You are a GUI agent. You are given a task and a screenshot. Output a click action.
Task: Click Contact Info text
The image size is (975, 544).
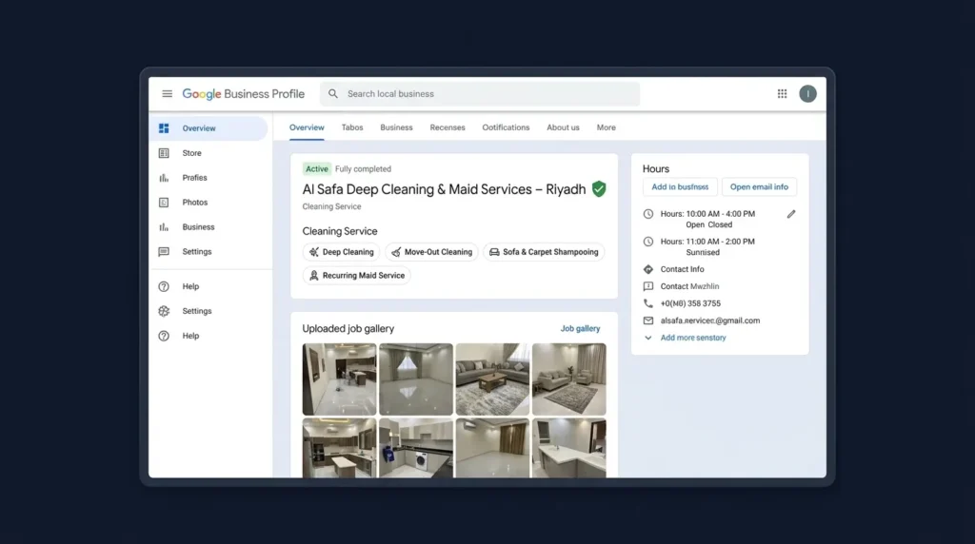(x=682, y=269)
